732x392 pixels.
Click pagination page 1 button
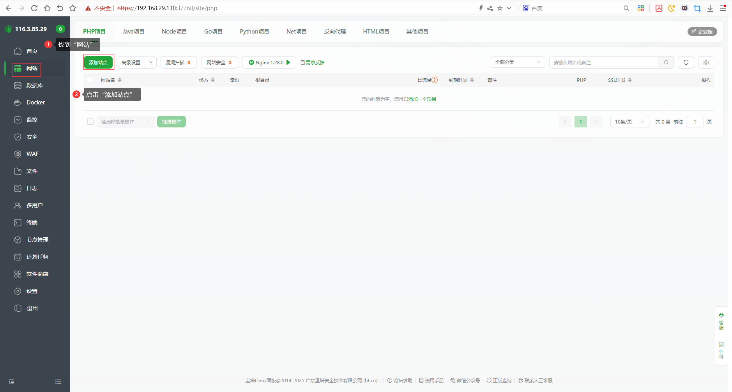(x=580, y=122)
